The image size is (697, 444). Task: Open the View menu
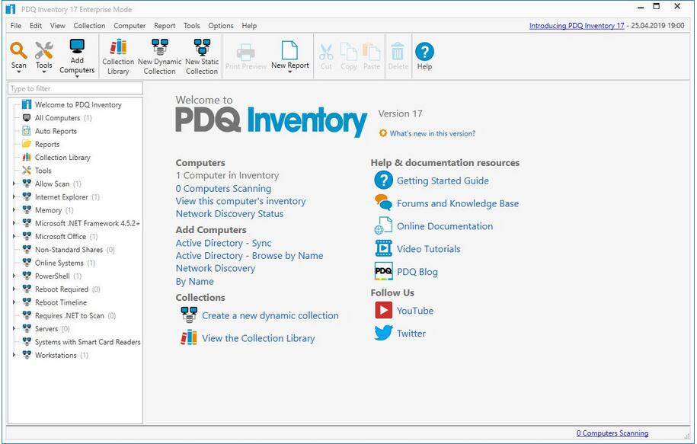tap(57, 25)
